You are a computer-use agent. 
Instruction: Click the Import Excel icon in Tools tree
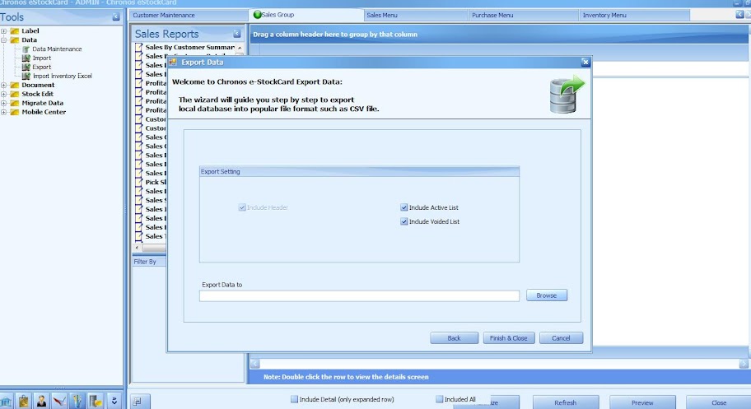(x=26, y=58)
